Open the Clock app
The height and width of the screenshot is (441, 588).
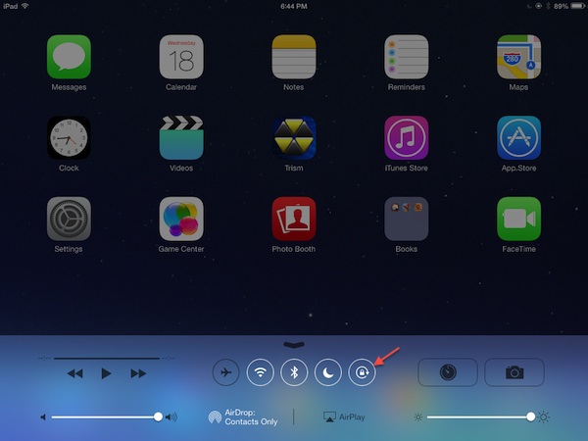tap(69, 138)
